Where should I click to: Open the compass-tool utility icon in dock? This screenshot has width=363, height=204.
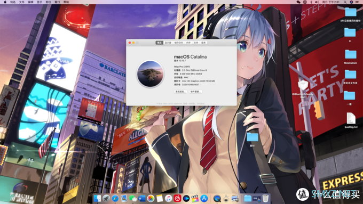click(226, 198)
